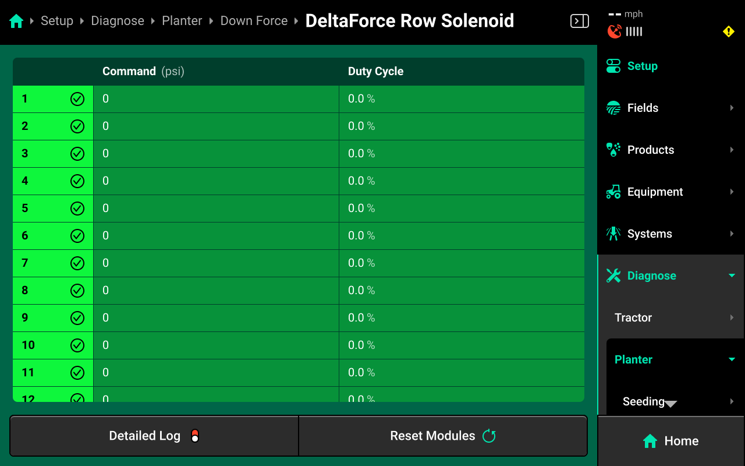Screen dimensions: 745x466
Task: Click the Products droplet icon
Action: pos(613,150)
